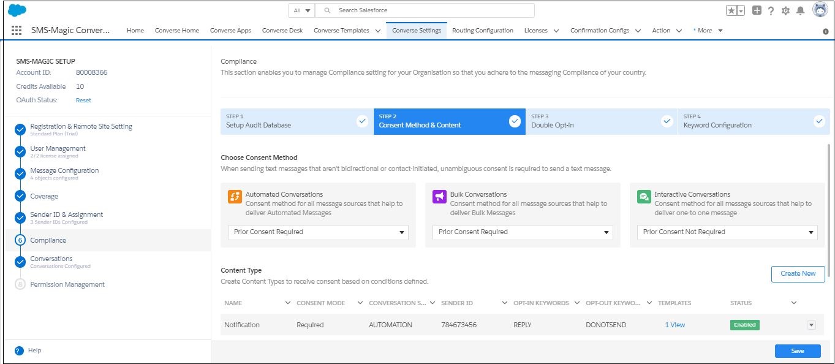The width and height of the screenshot is (835, 364).
Task: Open the App Launcher grid icon
Action: pyautogui.click(x=17, y=31)
